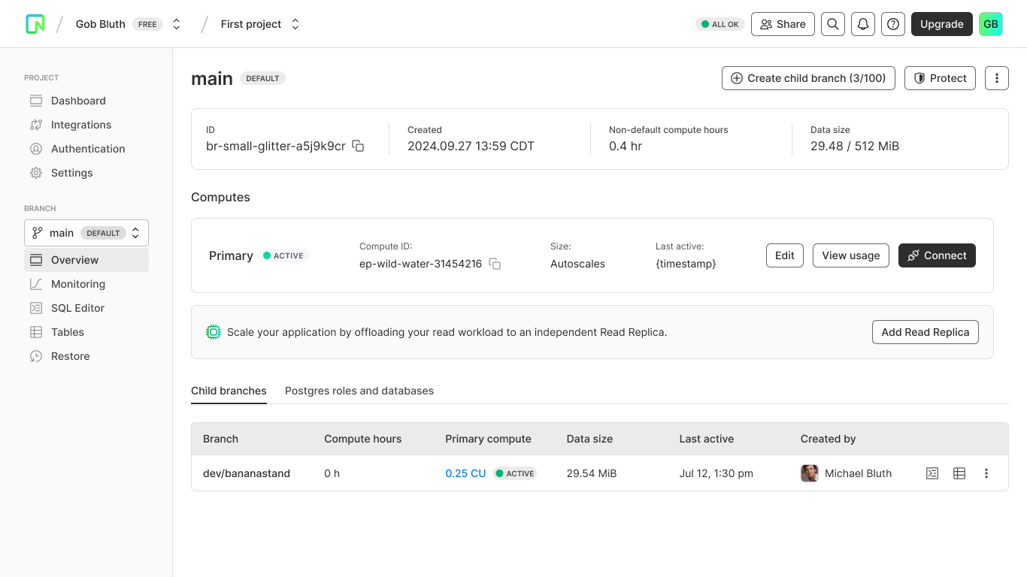Open more options for dev/bananastand row
The width and height of the screenshot is (1027, 577).
click(x=986, y=473)
